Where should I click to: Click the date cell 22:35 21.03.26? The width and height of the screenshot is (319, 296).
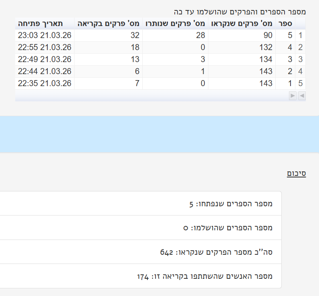pos(45,84)
